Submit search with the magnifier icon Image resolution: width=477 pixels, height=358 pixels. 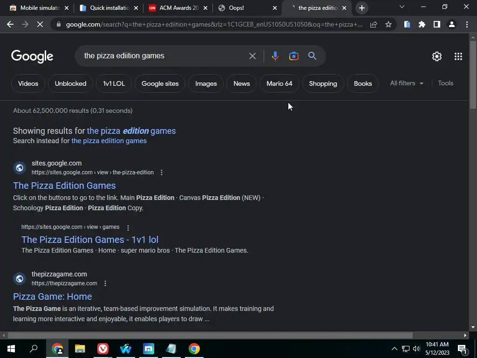[x=312, y=56]
